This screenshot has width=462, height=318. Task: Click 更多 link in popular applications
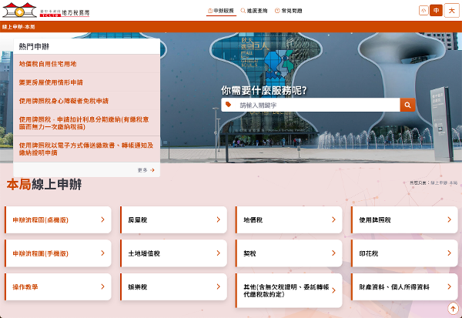click(x=146, y=169)
